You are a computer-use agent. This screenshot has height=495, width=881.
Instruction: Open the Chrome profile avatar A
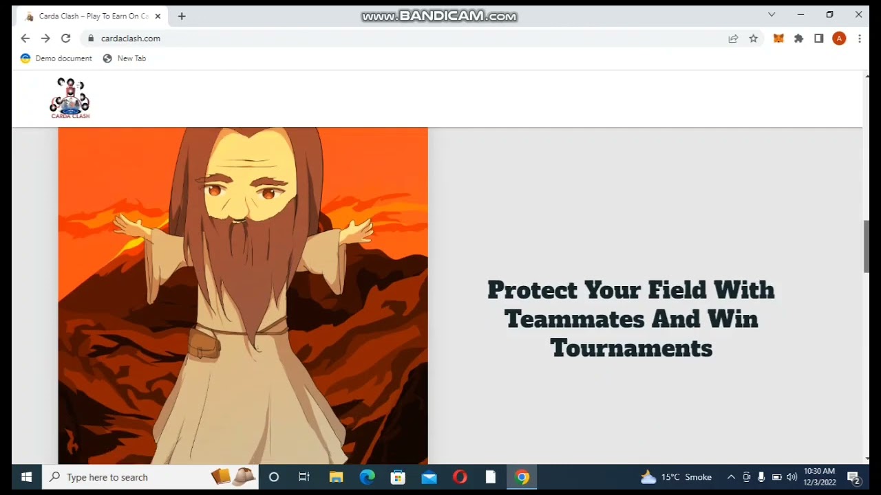(839, 38)
